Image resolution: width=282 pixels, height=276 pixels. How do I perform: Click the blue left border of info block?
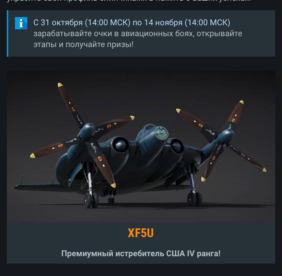[7, 33]
